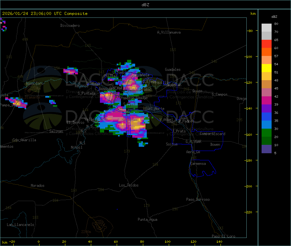Click the Paso_Barroso map label
This screenshot has height=246, width=291.
tap(198, 199)
